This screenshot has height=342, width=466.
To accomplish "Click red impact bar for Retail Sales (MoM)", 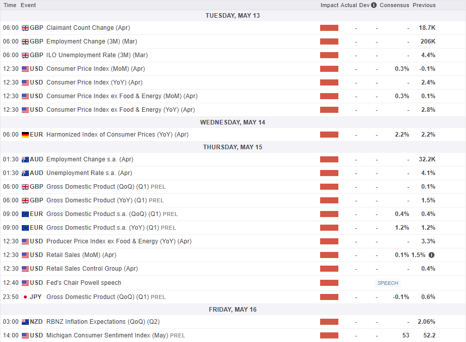I will pyautogui.click(x=329, y=255).
